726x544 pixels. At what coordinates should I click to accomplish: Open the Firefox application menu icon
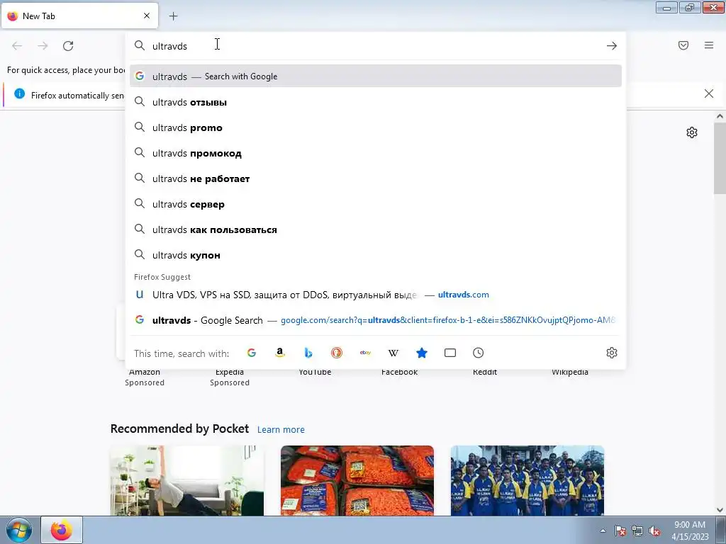pyautogui.click(x=709, y=45)
